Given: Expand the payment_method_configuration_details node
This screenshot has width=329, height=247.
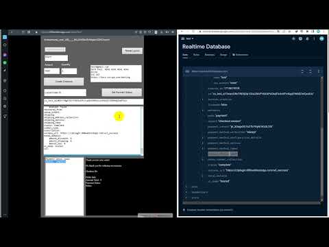Looking at the screenshot, I should tap(202, 138).
